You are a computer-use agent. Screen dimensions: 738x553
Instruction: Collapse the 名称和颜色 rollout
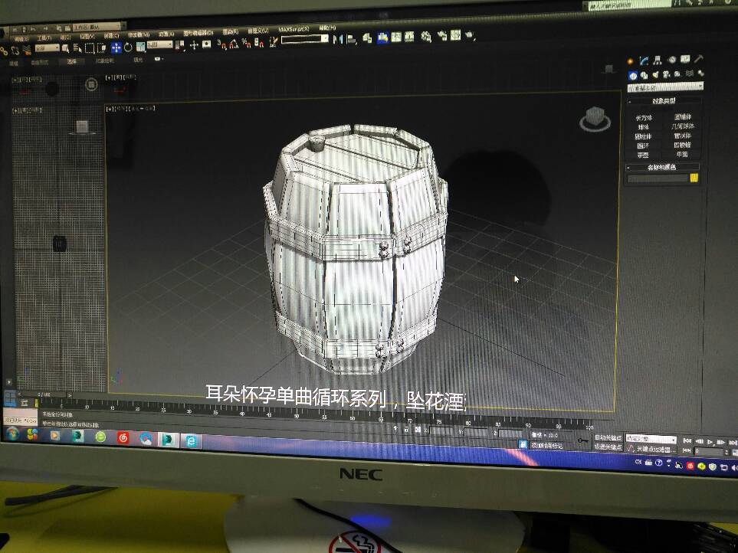tap(663, 167)
